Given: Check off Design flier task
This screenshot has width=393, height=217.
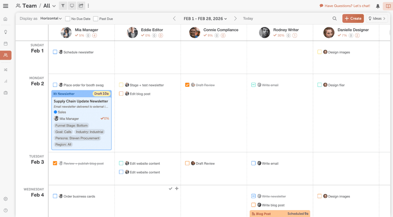Looking at the screenshot, I should tap(319, 85).
